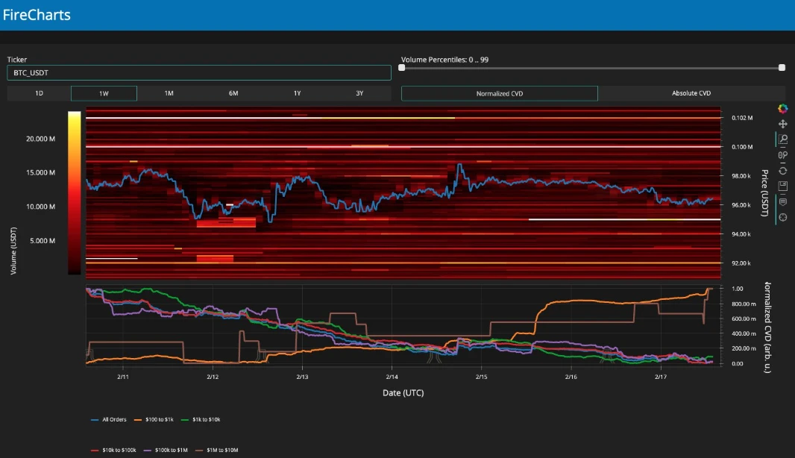Save the chart using floppy disk icon
The image size is (795, 458).
[x=783, y=186]
